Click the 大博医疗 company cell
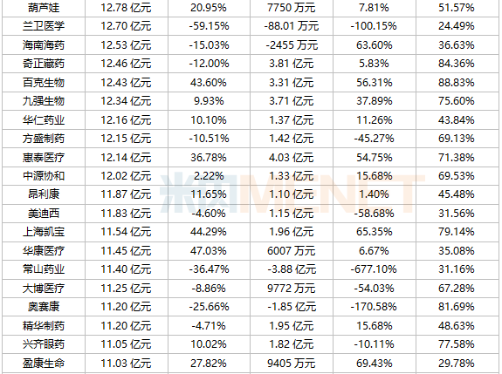This screenshot has width=502, height=374. [x=44, y=288]
